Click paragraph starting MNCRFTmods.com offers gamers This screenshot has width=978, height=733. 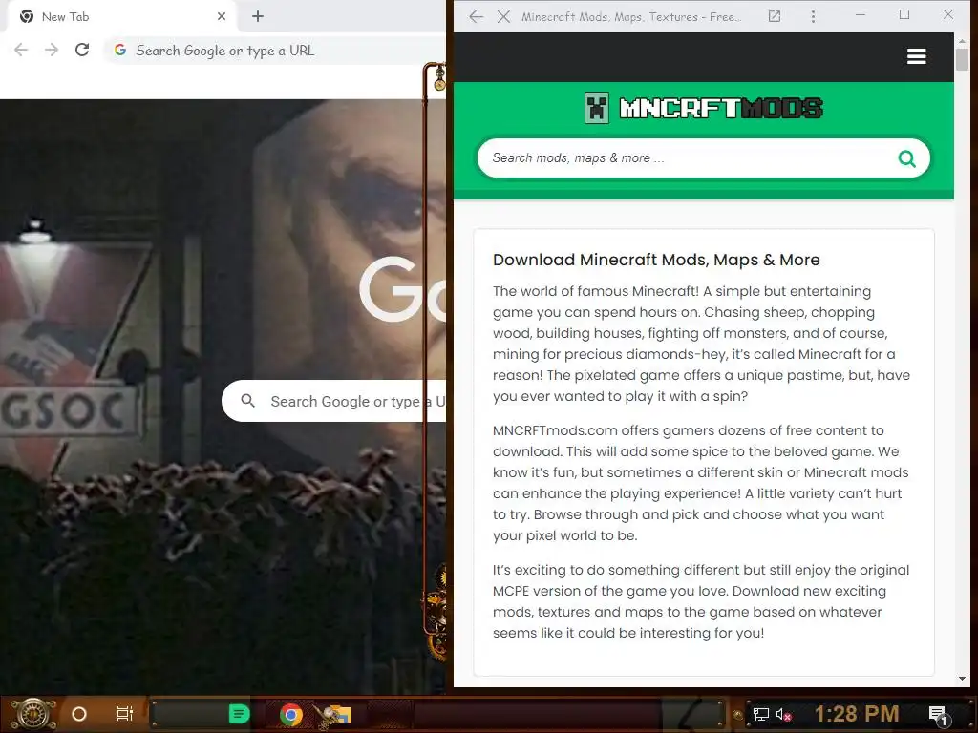700,483
